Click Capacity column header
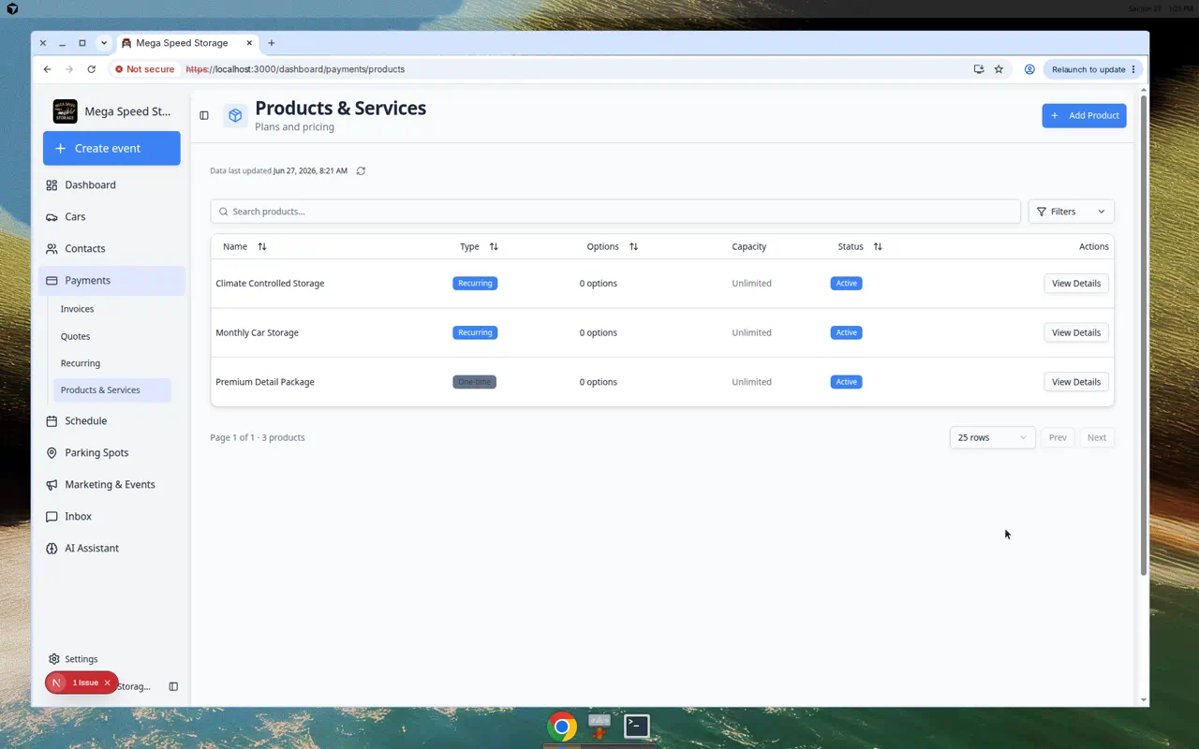 point(749,246)
